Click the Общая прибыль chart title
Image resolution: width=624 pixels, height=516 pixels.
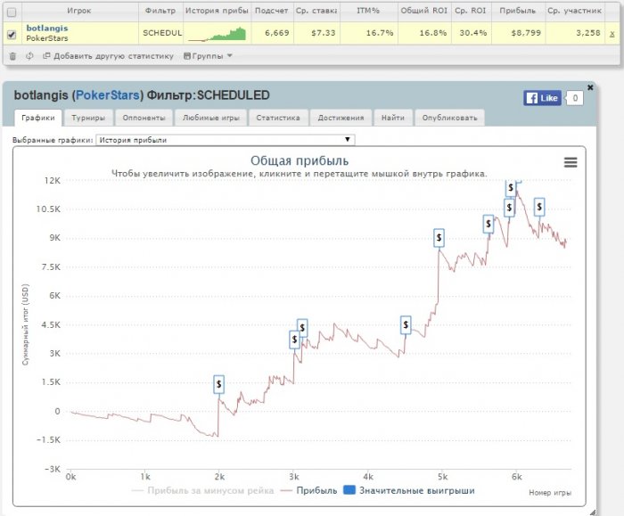coord(300,160)
